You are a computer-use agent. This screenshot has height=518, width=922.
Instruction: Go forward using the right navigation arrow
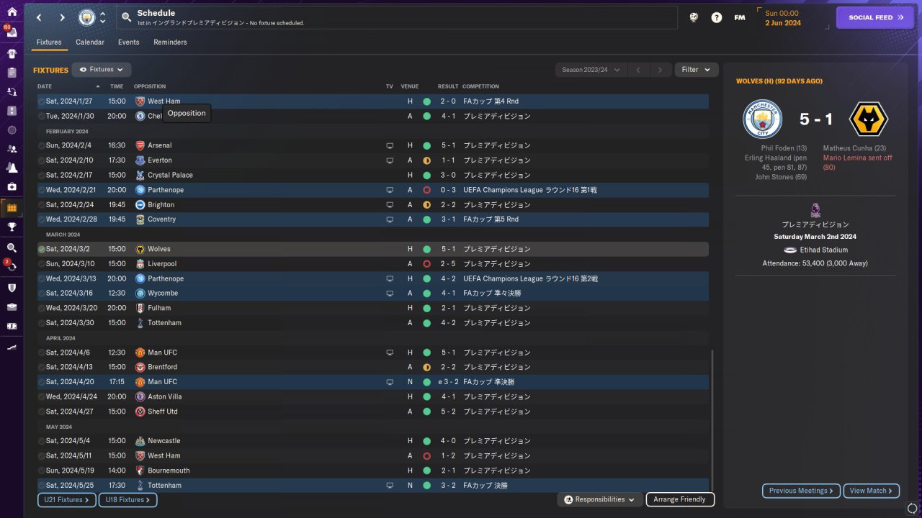coord(62,17)
